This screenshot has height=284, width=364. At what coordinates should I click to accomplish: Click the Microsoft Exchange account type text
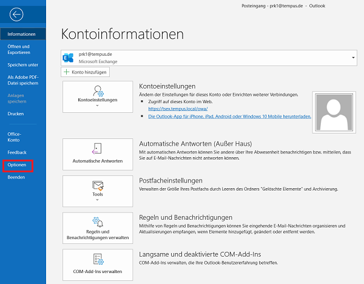click(98, 61)
